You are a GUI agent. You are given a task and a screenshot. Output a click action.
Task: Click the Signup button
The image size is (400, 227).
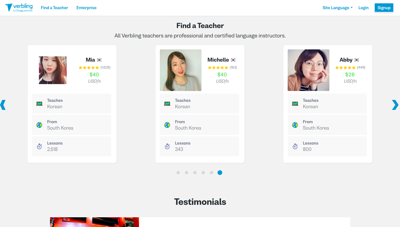point(384,8)
